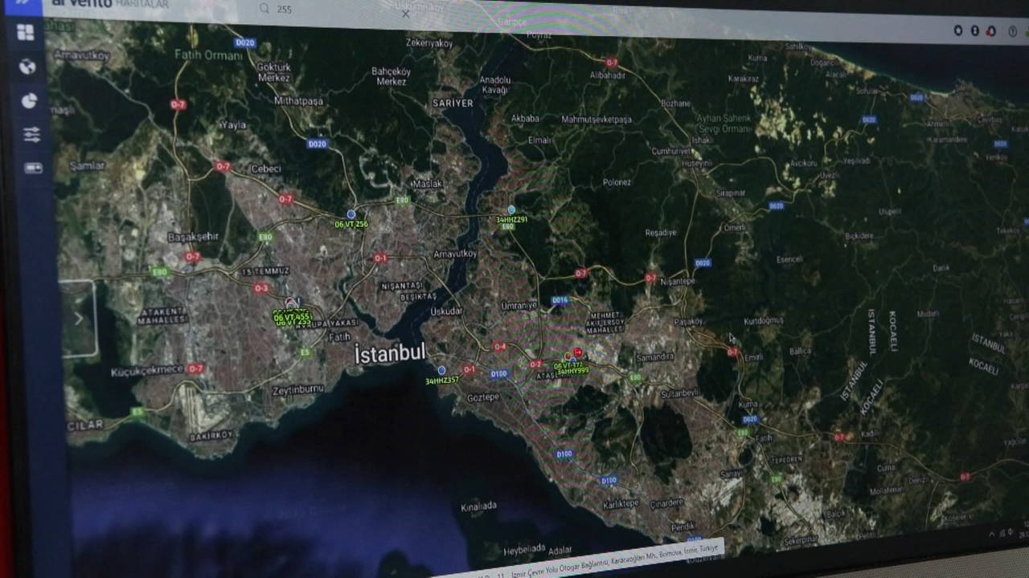Click the info icon in top bar

974,31
